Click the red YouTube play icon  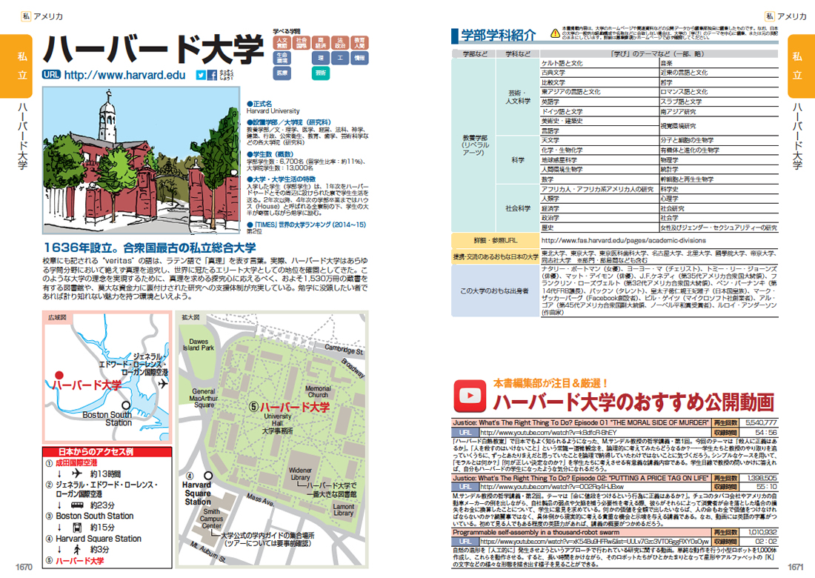coord(468,396)
